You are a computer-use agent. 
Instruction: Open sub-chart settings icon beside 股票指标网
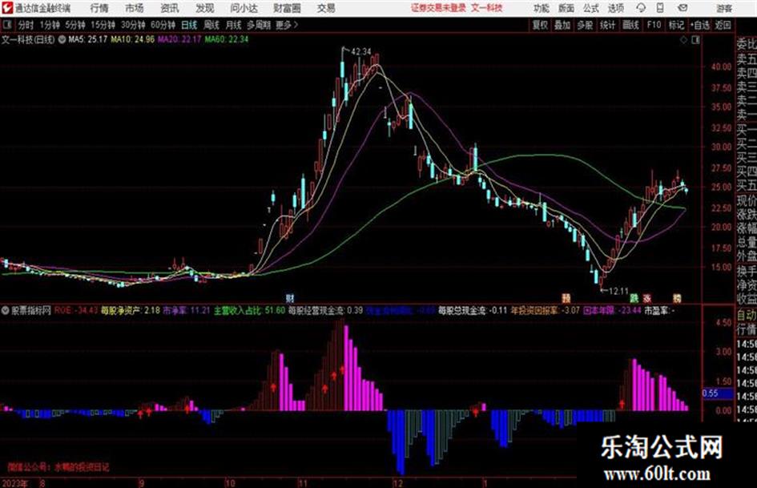tap(6, 310)
